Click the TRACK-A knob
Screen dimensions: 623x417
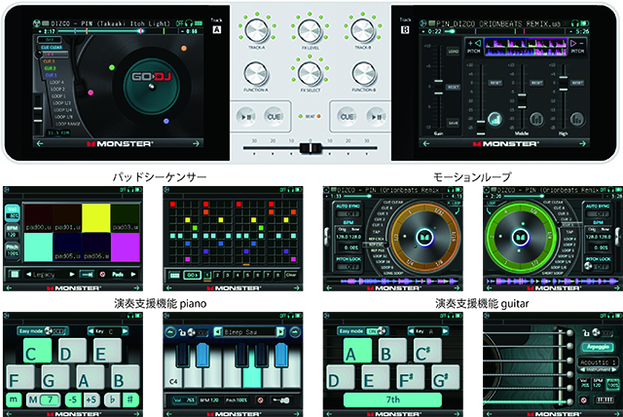click(257, 30)
